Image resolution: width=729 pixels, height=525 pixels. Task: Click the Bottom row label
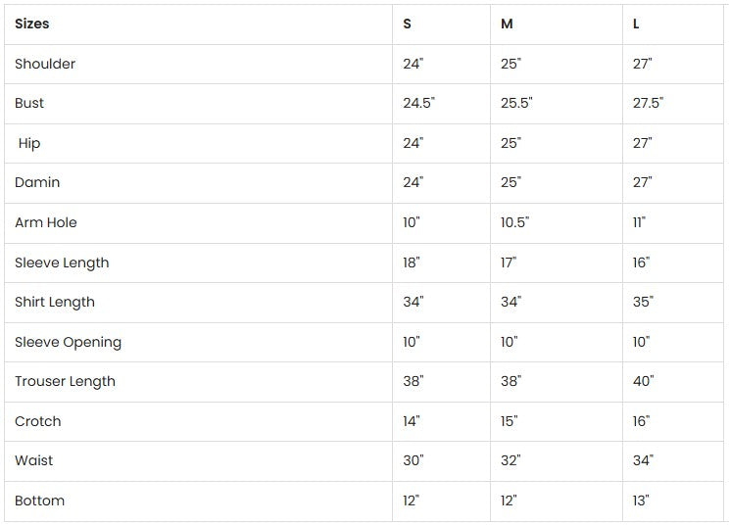pyautogui.click(x=40, y=501)
